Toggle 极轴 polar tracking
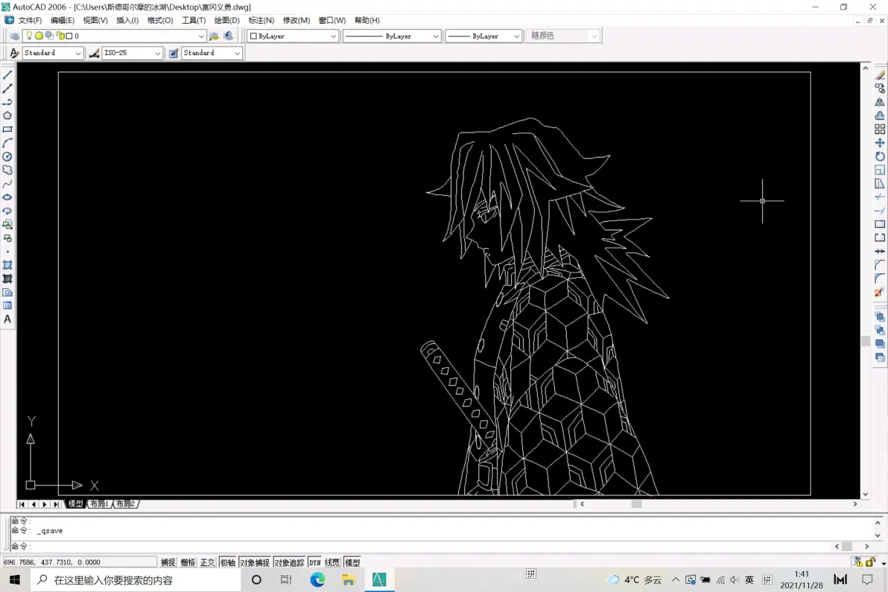The image size is (888, 592). click(228, 562)
